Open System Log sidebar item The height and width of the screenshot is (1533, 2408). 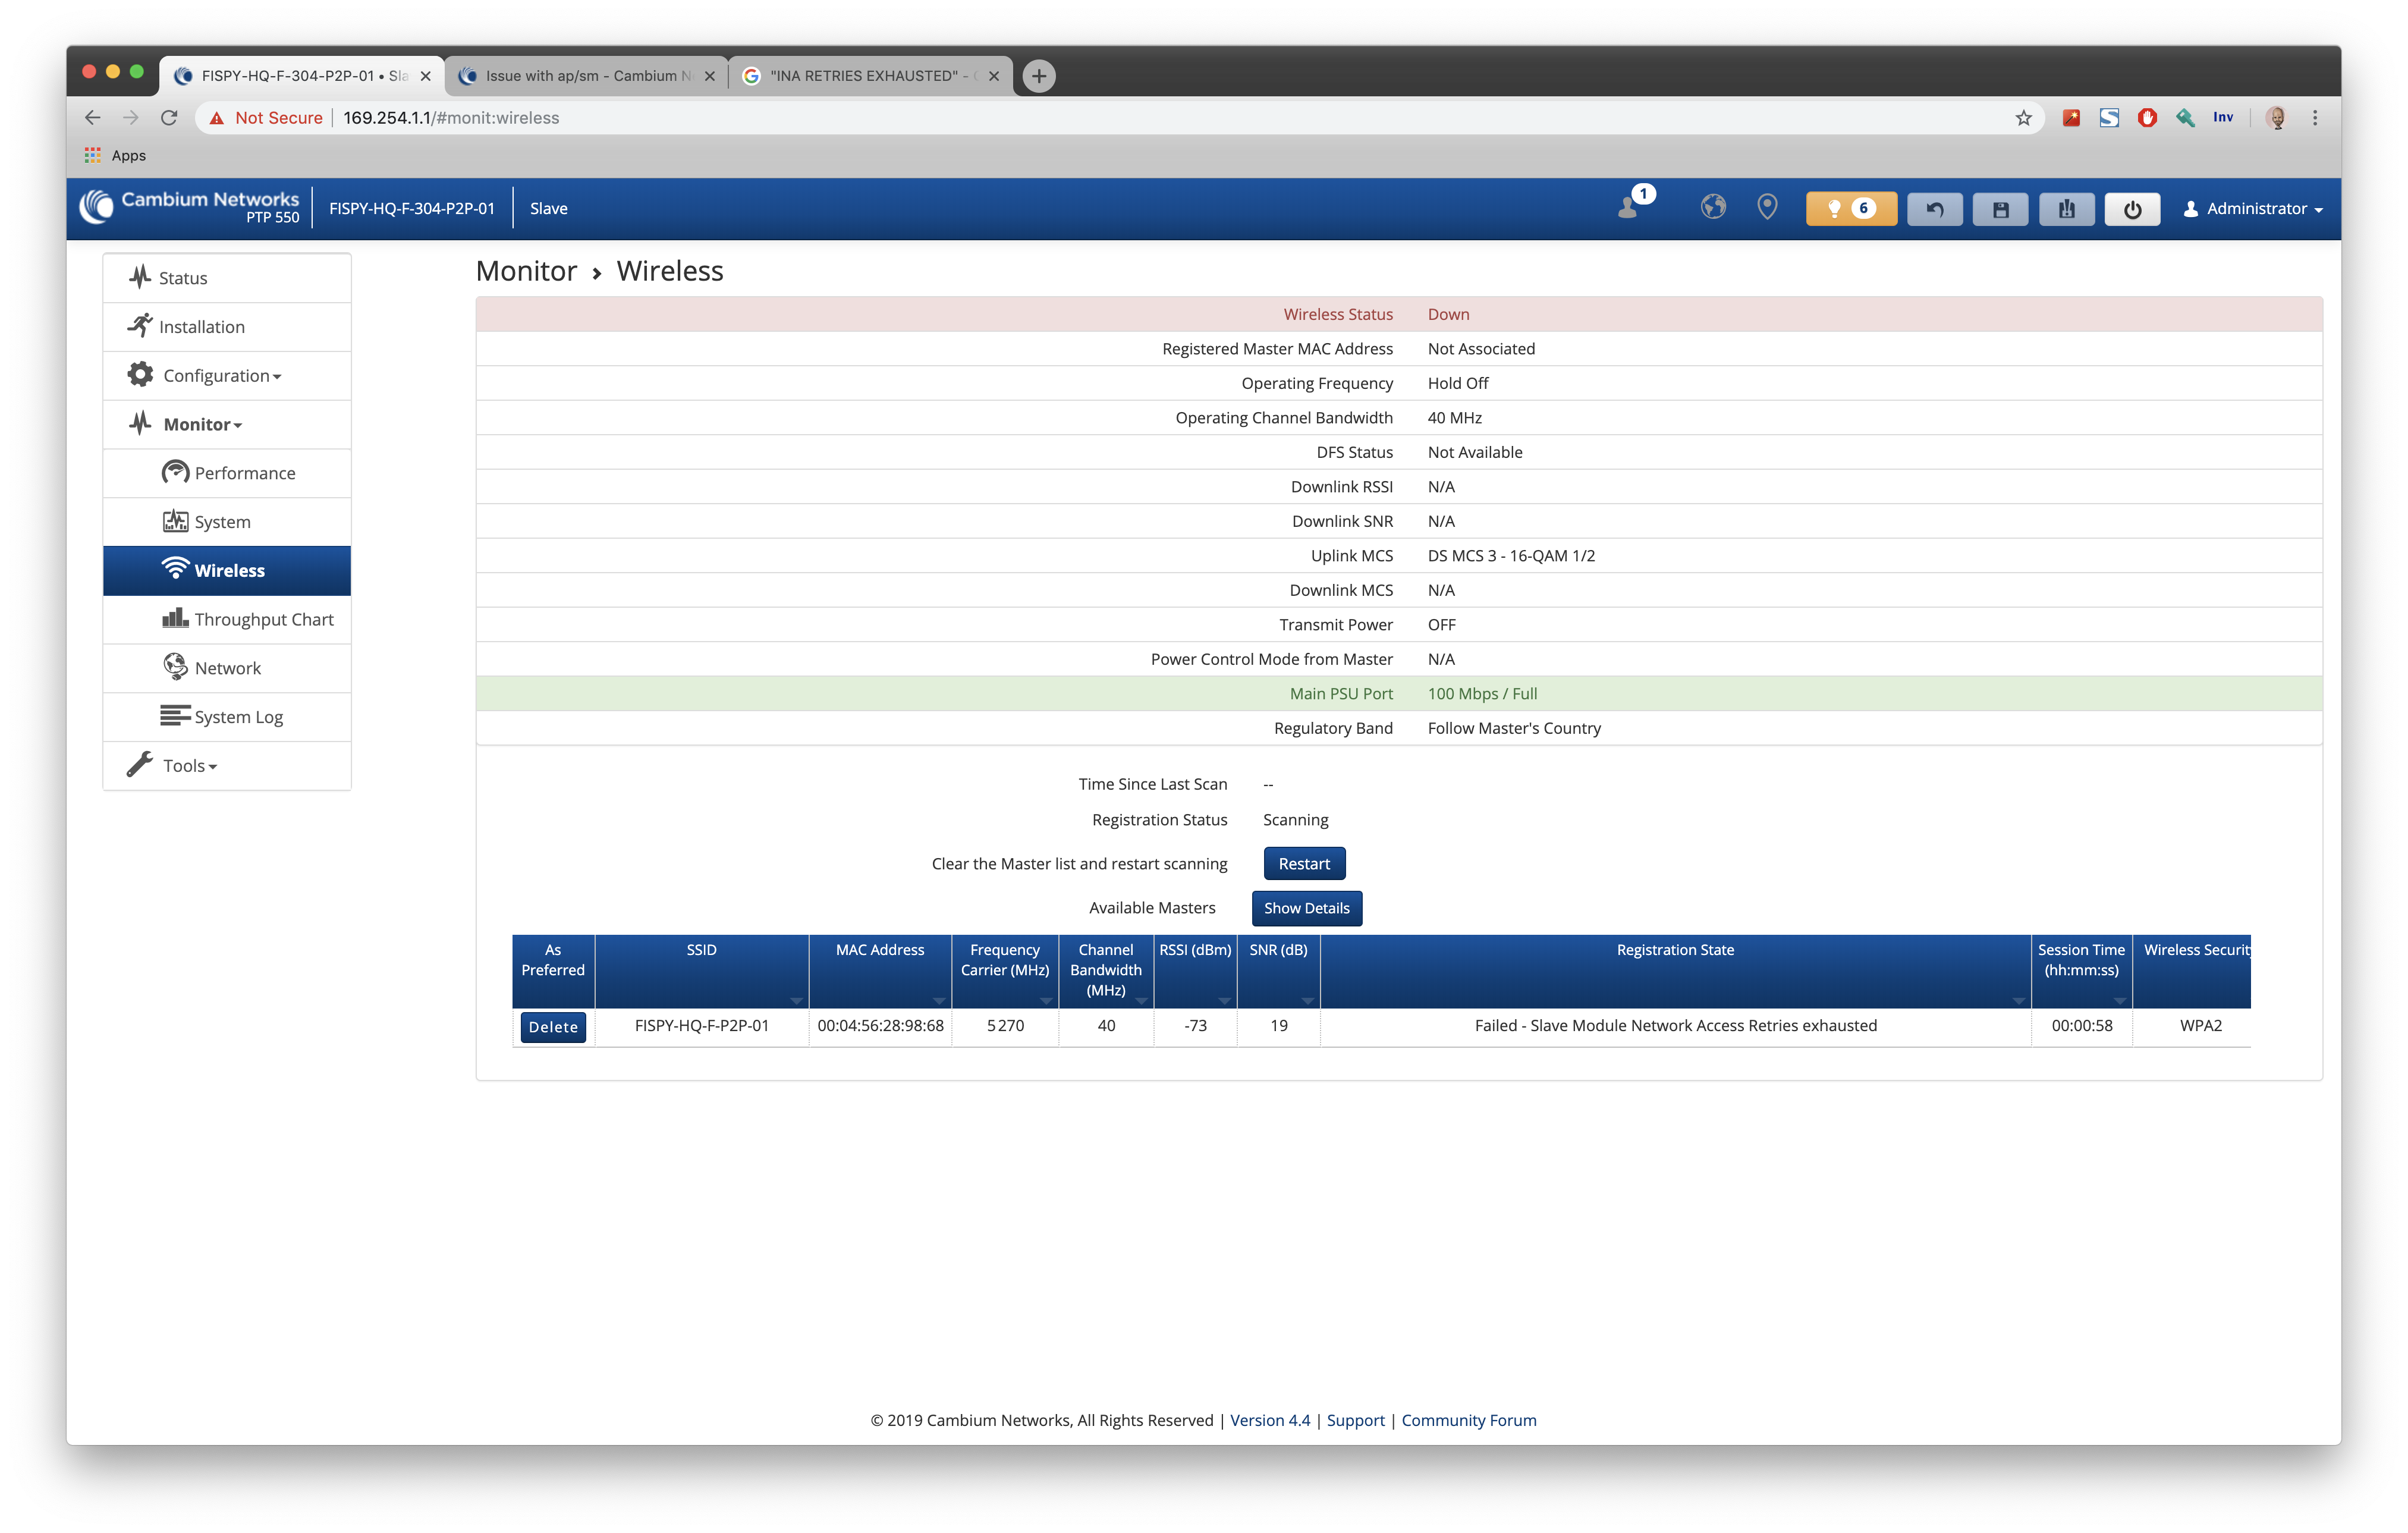238,717
